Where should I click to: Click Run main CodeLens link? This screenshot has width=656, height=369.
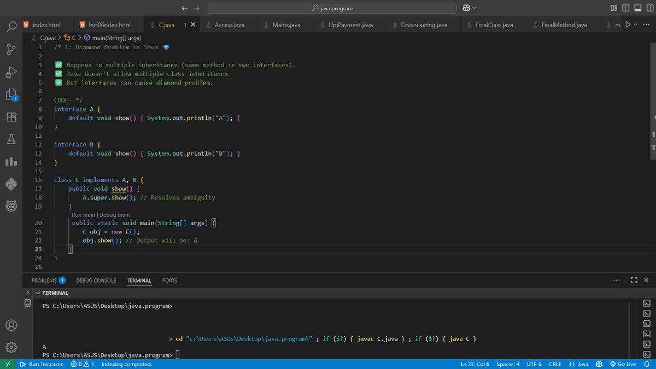pyautogui.click(x=84, y=215)
